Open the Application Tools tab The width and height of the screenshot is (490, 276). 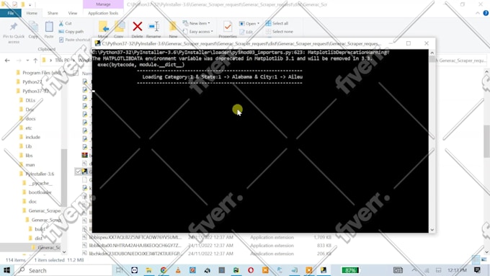coord(103,13)
